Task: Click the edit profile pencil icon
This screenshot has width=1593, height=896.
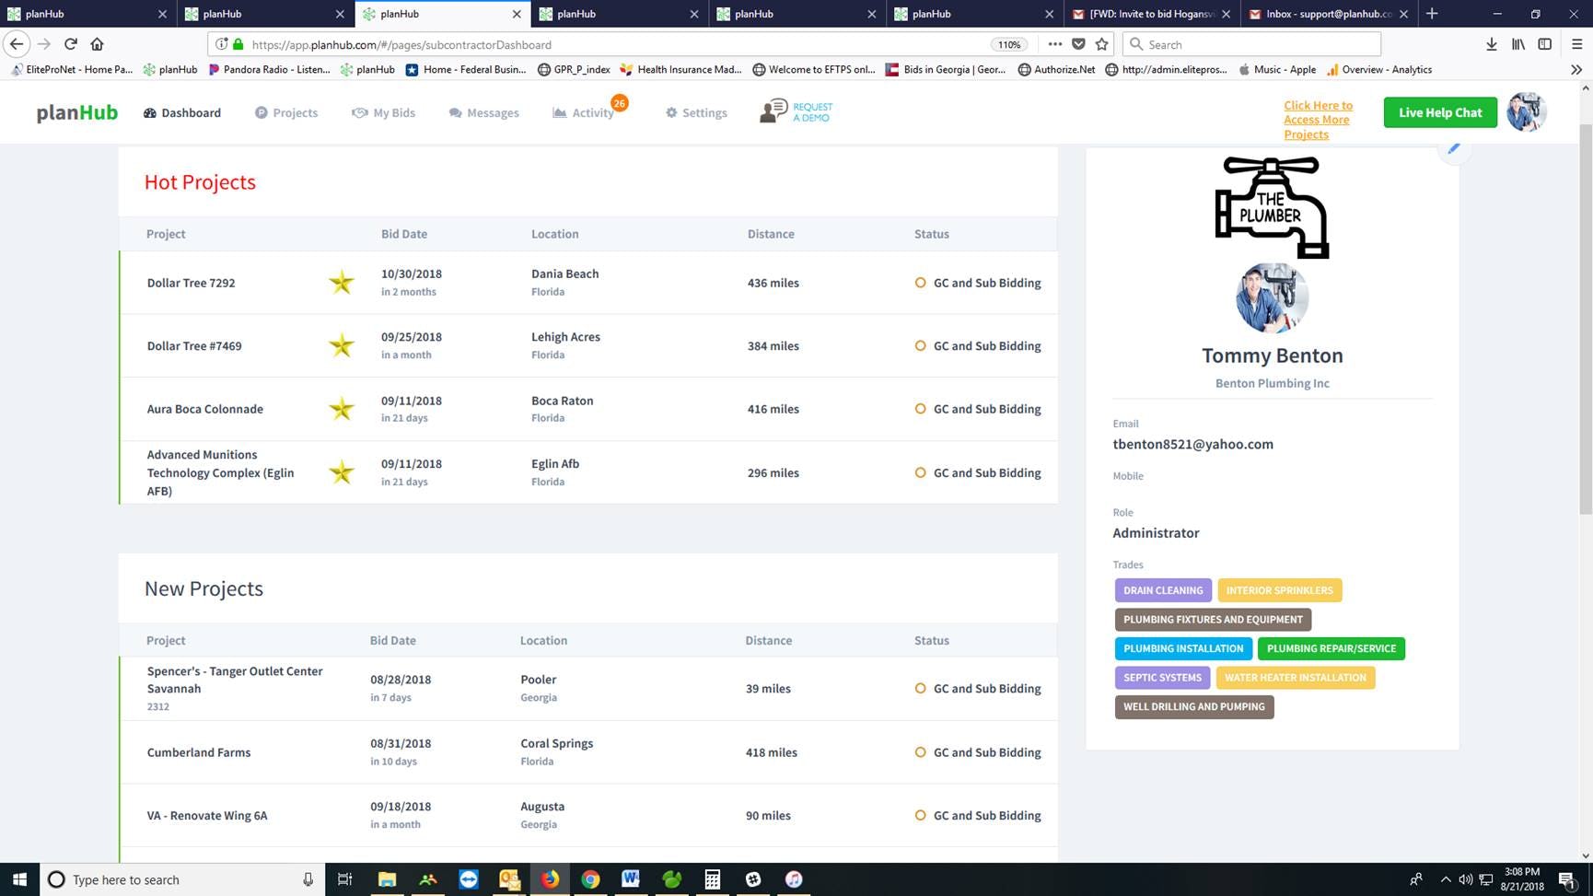Action: pyautogui.click(x=1454, y=148)
